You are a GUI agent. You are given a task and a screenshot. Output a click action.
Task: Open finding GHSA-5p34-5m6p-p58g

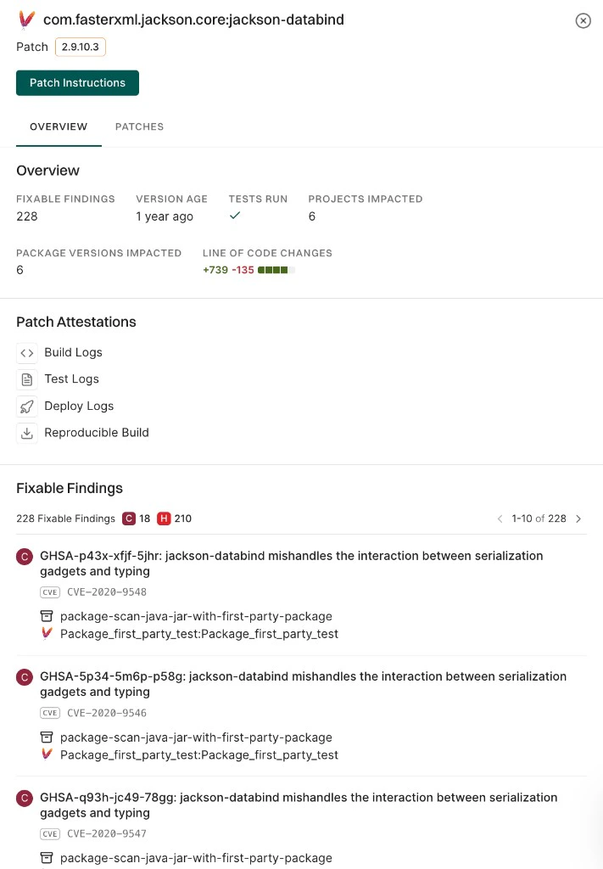(x=303, y=684)
